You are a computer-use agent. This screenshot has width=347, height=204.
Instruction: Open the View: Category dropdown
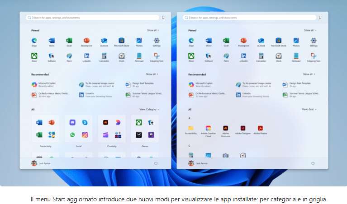point(149,109)
